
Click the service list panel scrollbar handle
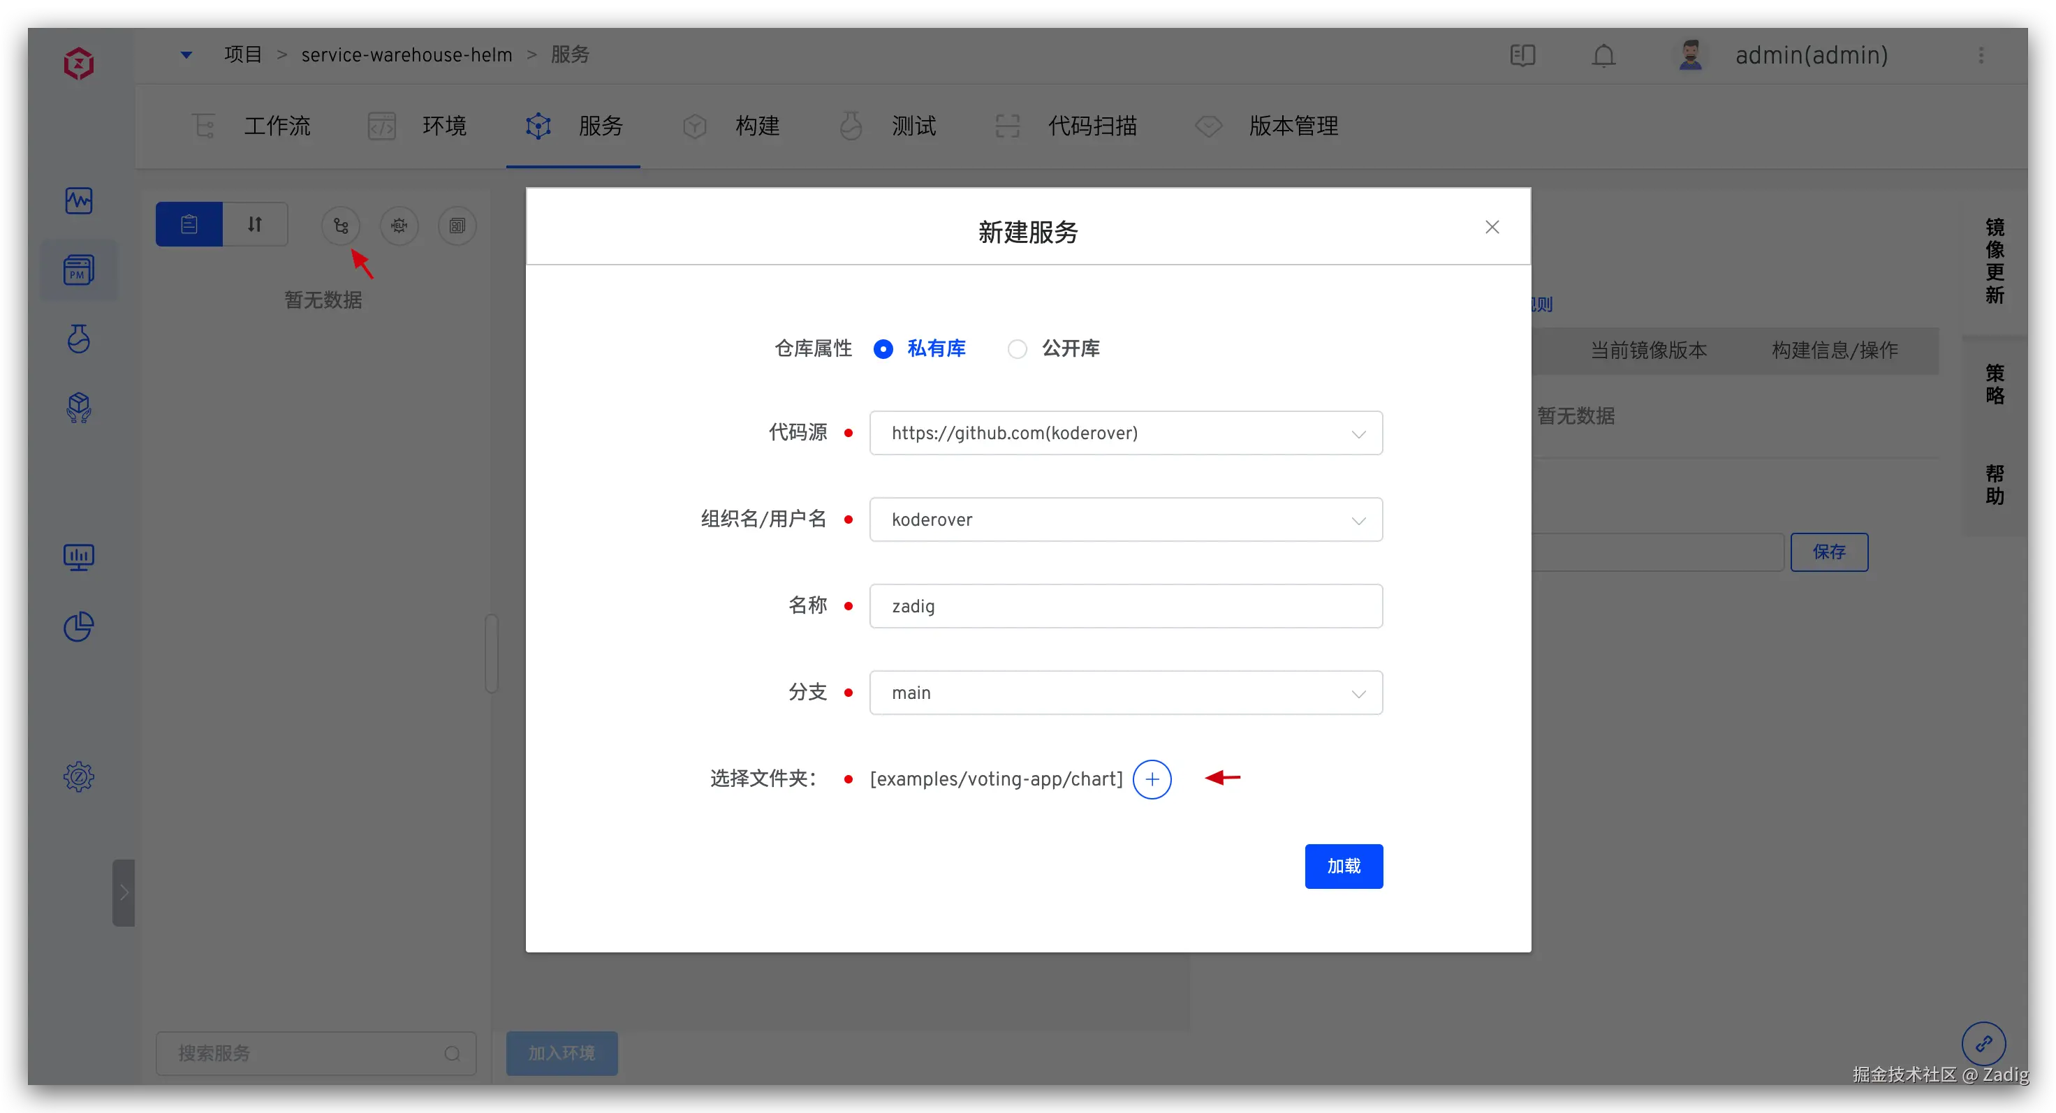click(492, 654)
